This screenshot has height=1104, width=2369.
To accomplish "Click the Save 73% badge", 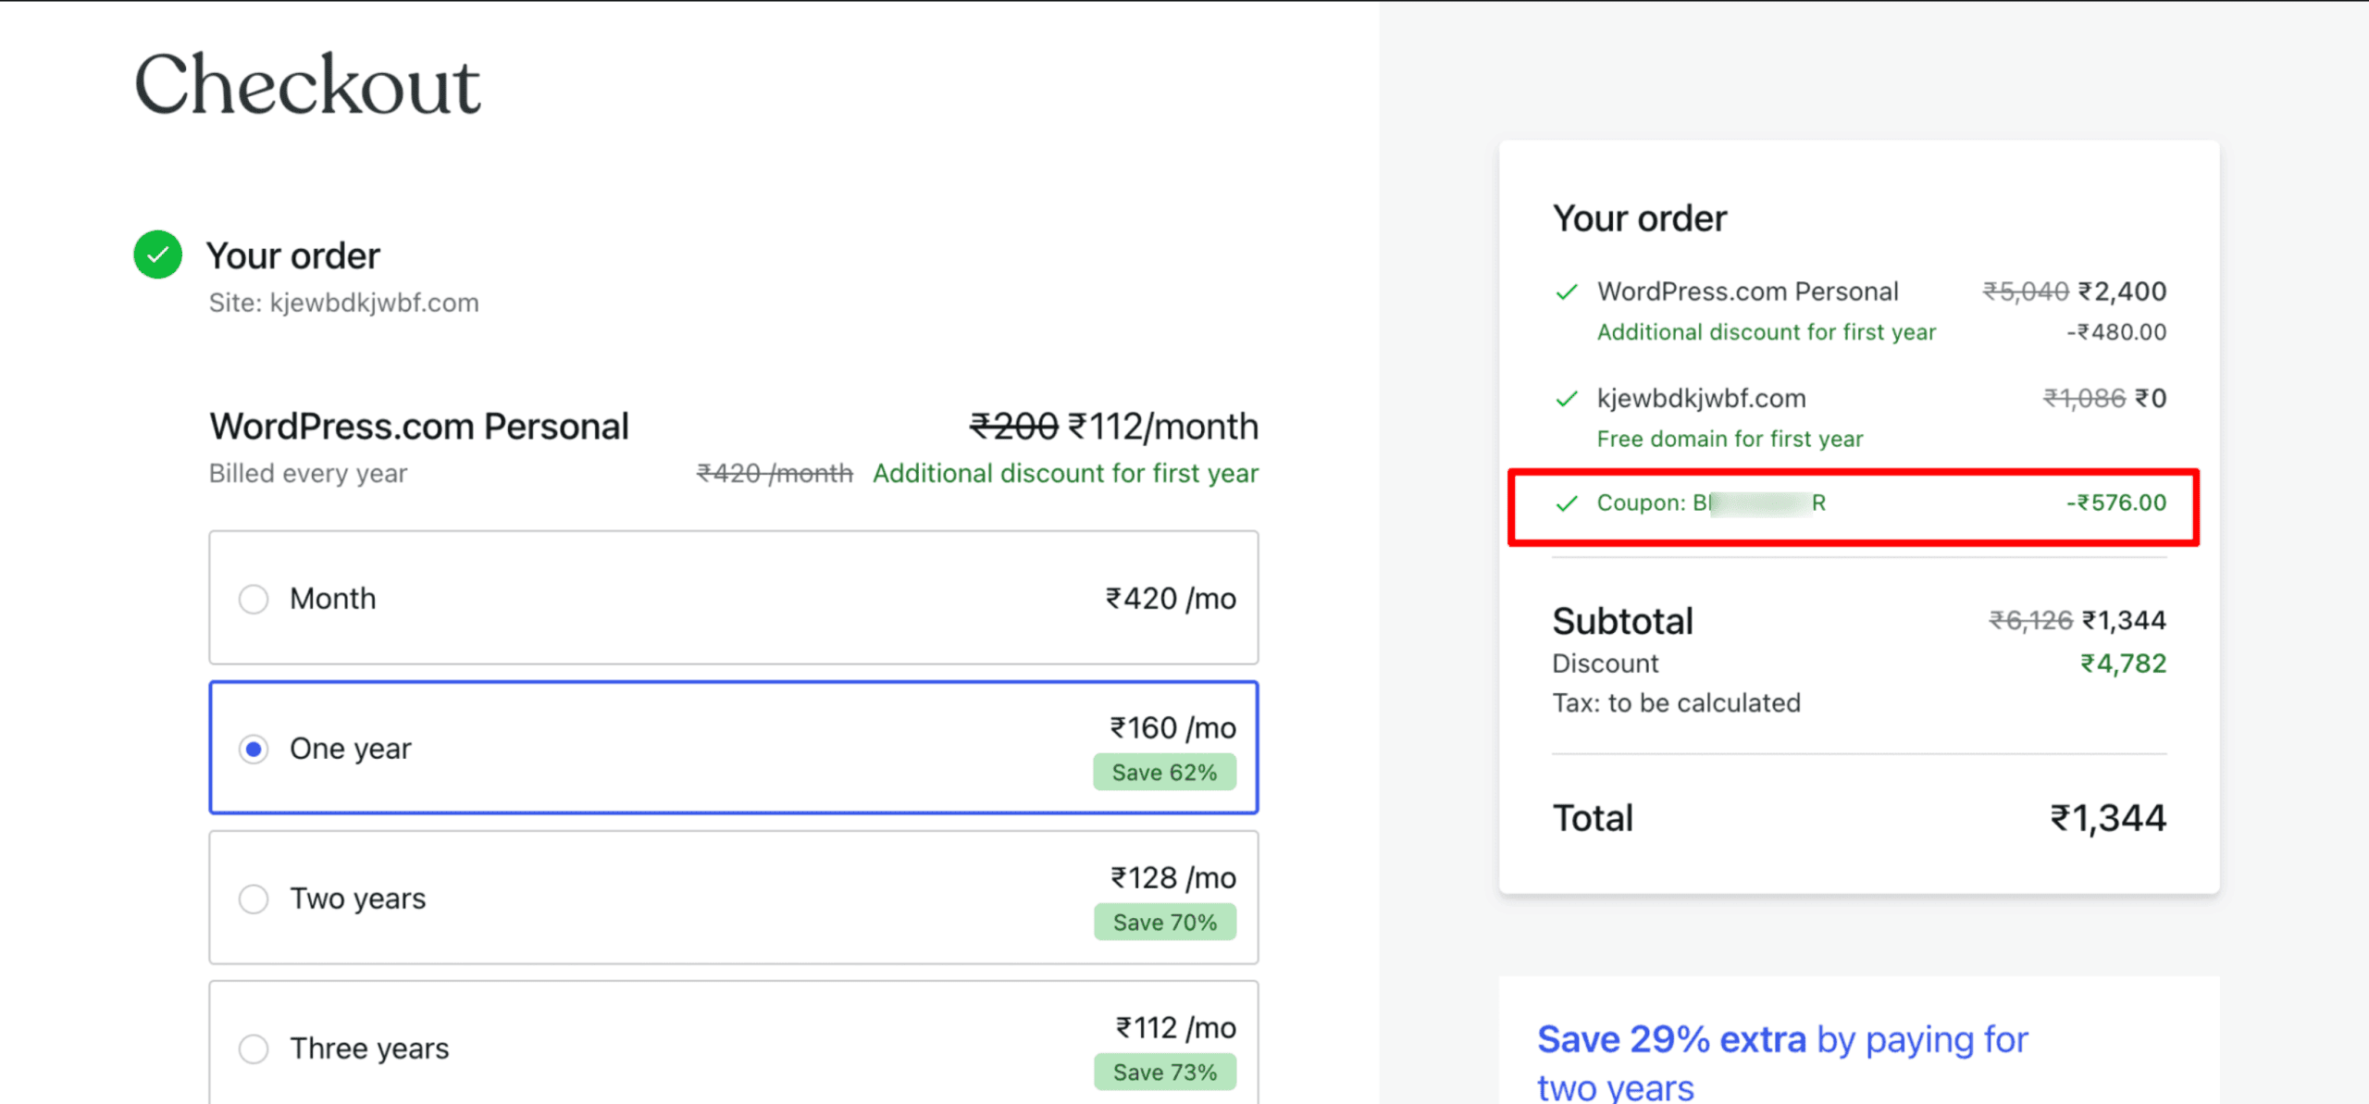I will tap(1164, 1072).
